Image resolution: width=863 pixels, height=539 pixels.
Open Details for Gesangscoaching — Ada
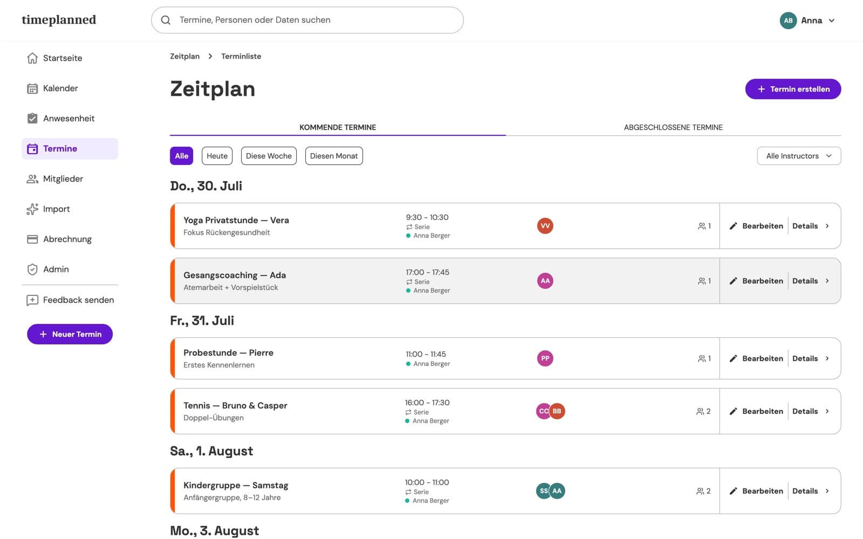tap(811, 281)
